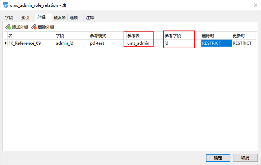Select the 外键 tab
Screen dimensions: 261x165
point(43,17)
